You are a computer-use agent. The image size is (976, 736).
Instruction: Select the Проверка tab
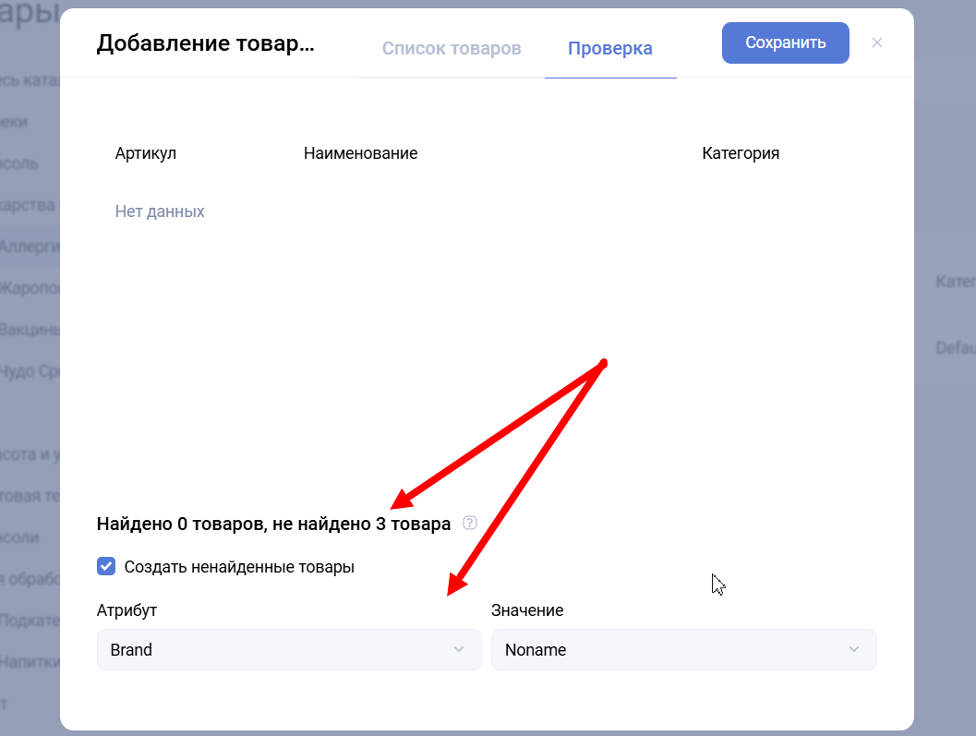(609, 48)
